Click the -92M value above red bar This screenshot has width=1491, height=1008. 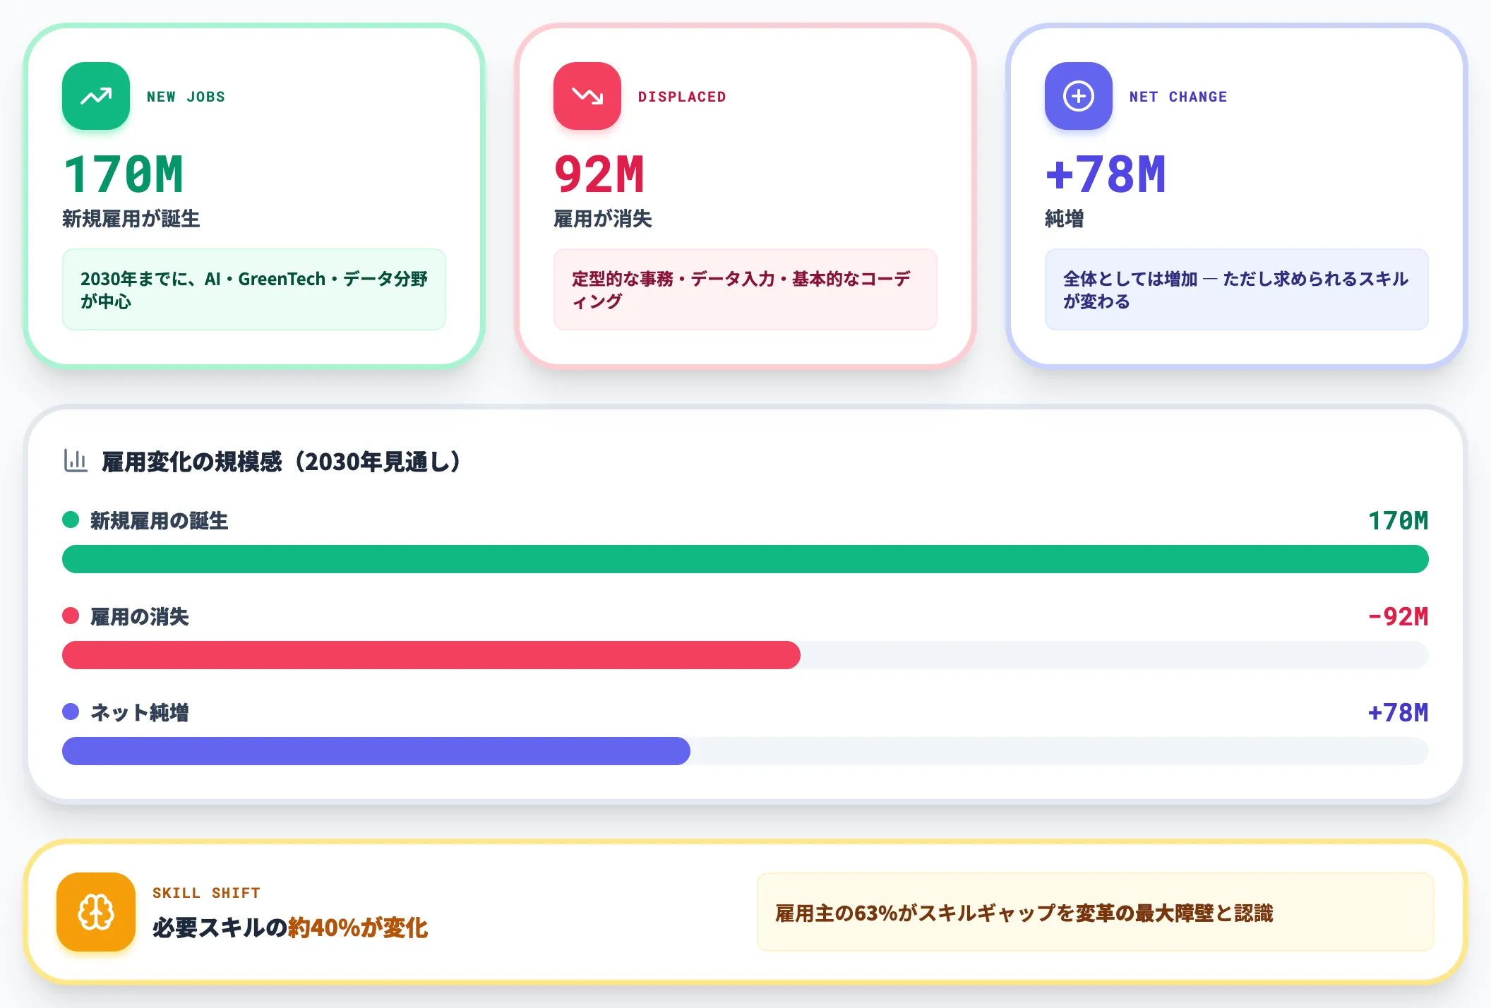pyautogui.click(x=1399, y=617)
